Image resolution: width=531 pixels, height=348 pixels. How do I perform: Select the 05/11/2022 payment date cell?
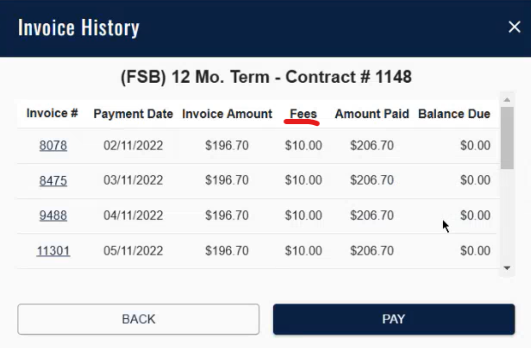point(133,251)
